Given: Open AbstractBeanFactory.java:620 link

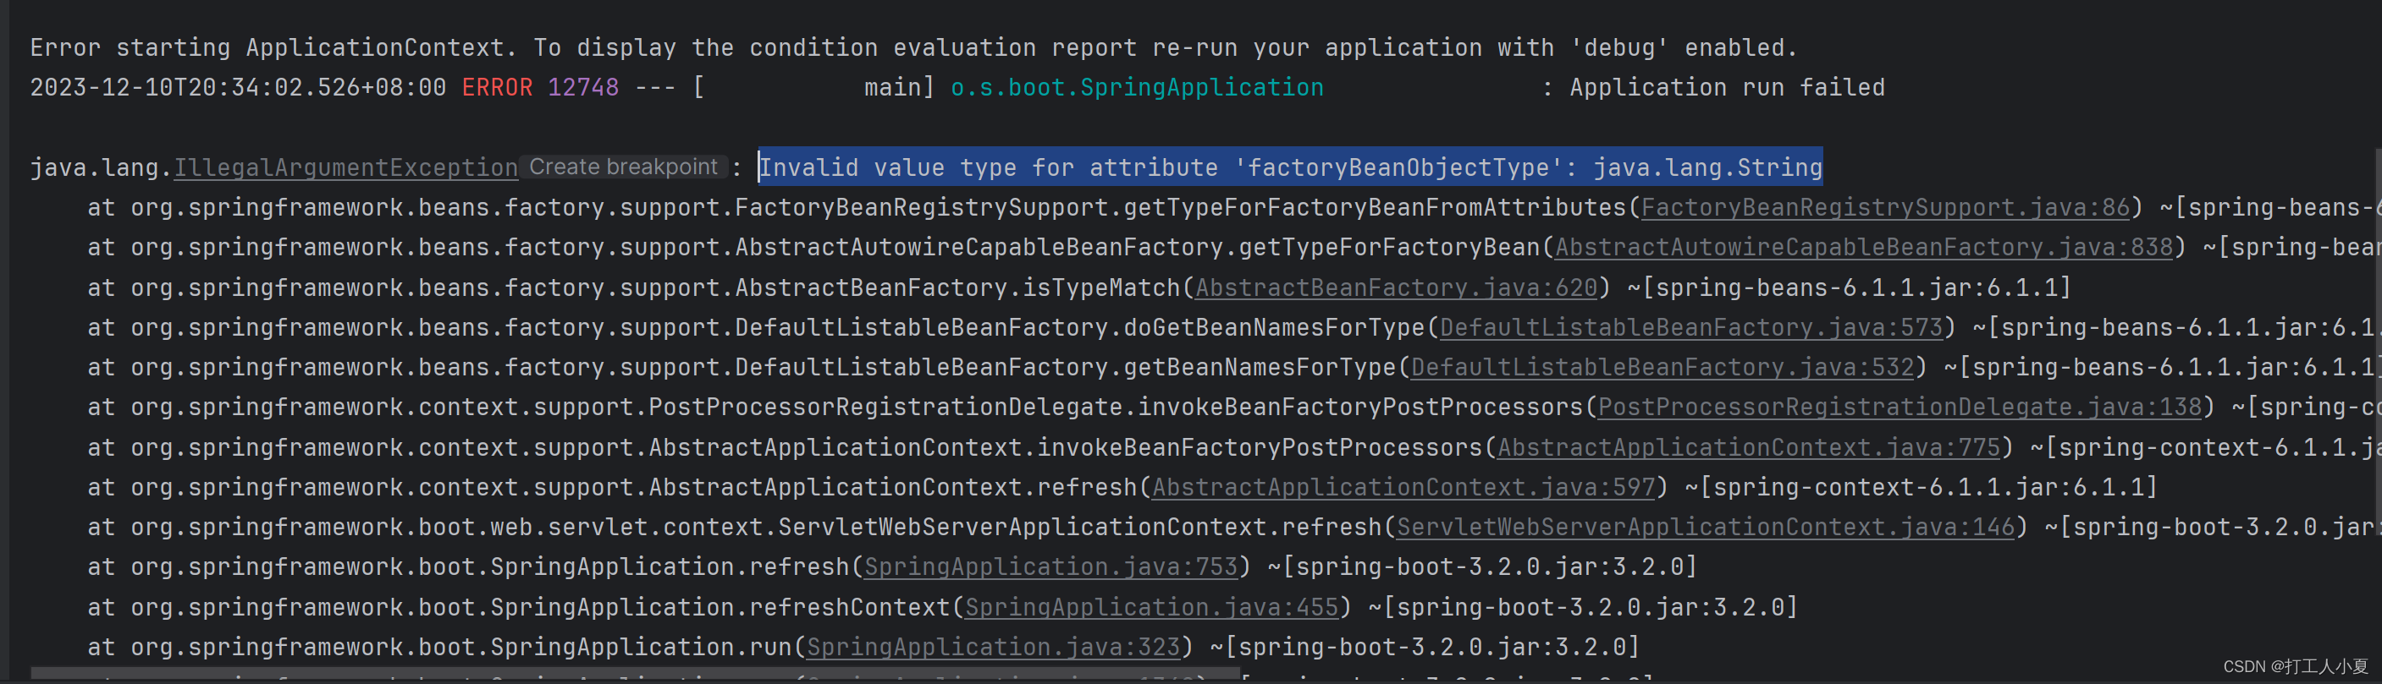Looking at the screenshot, I should tap(1397, 288).
